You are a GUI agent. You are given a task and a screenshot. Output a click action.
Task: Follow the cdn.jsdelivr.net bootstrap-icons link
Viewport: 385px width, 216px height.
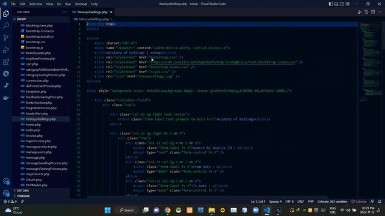point(223,62)
